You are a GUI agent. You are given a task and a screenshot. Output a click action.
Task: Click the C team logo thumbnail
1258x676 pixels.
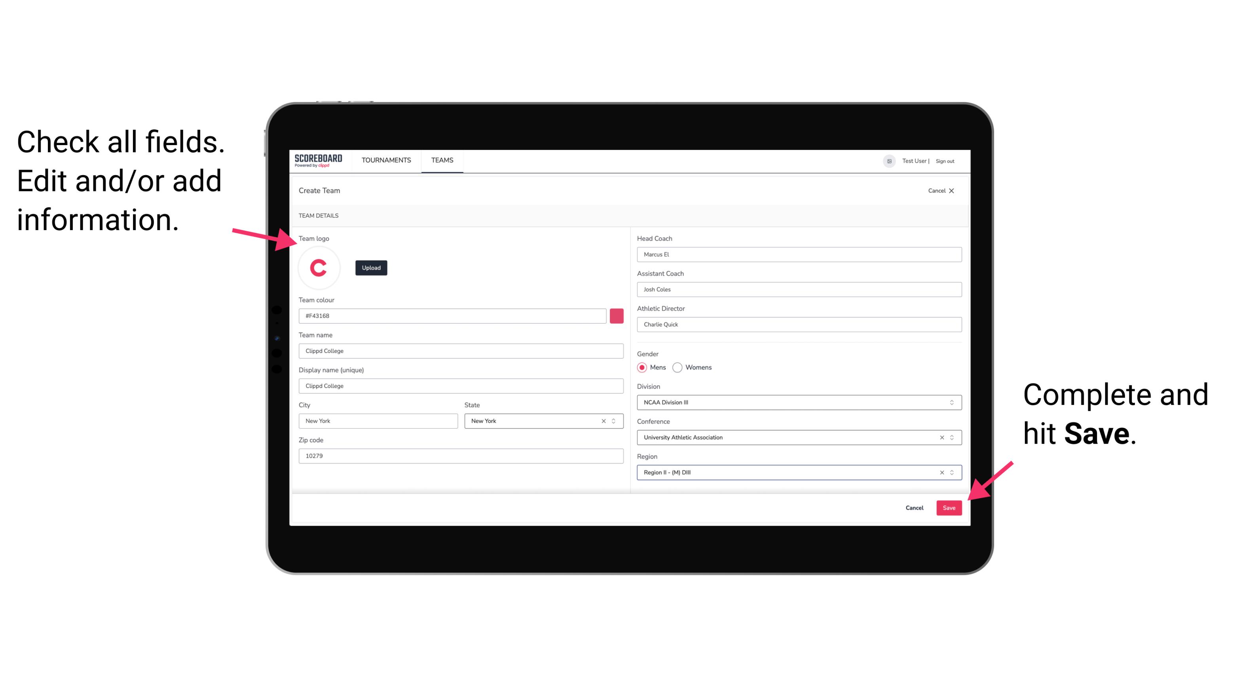[319, 268]
